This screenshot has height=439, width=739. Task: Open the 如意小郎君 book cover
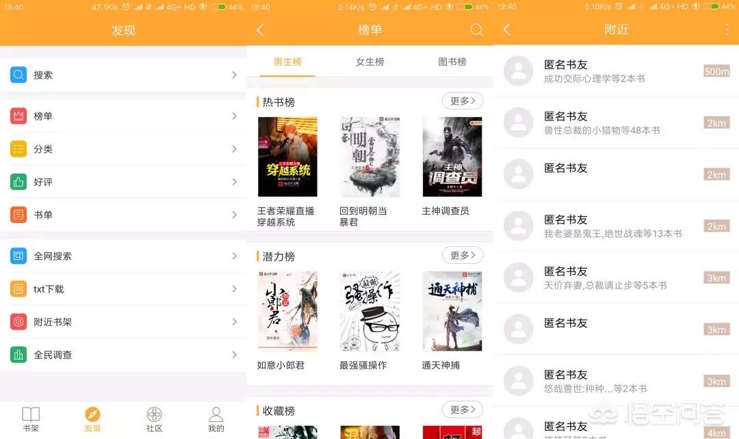[287, 311]
